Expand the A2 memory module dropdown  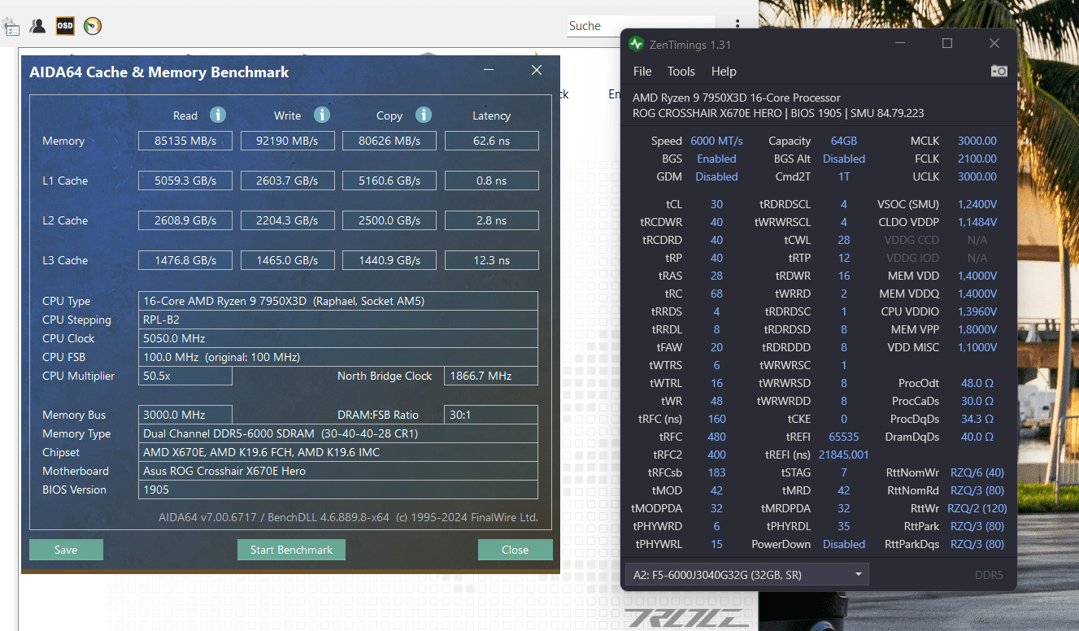point(746,575)
